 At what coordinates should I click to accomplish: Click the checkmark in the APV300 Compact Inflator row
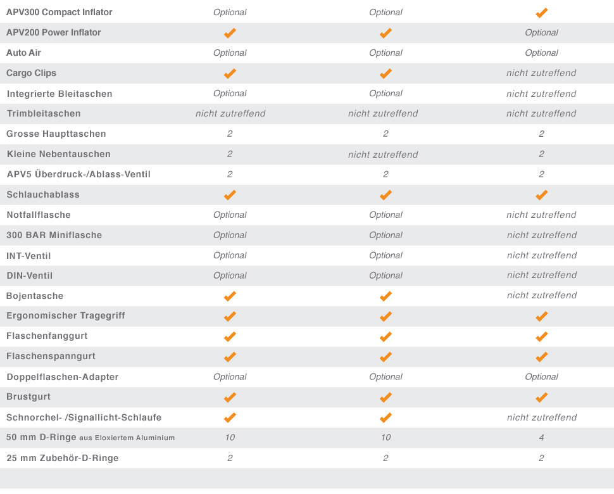point(541,13)
